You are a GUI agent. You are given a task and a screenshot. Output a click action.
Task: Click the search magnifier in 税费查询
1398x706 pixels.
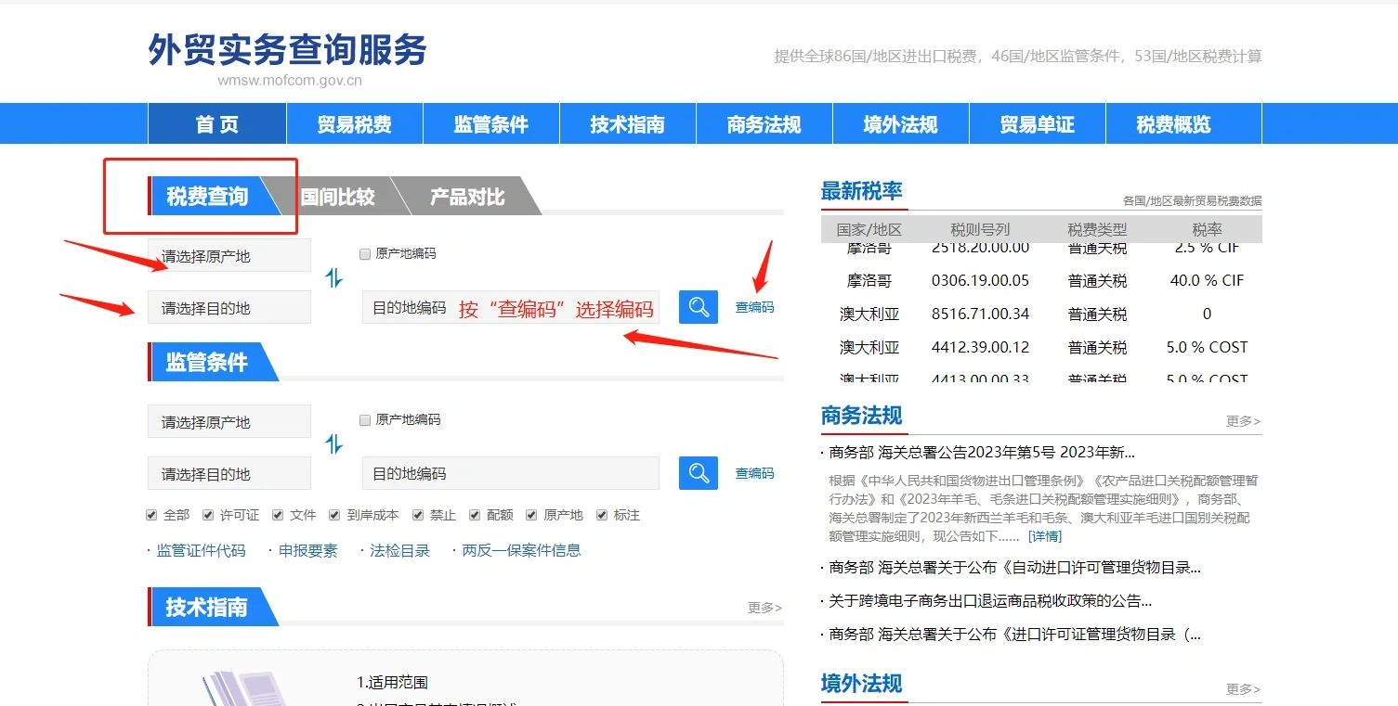click(699, 307)
